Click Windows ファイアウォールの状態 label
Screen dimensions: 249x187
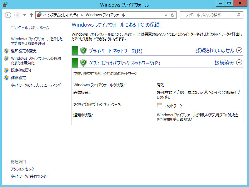click(99, 85)
